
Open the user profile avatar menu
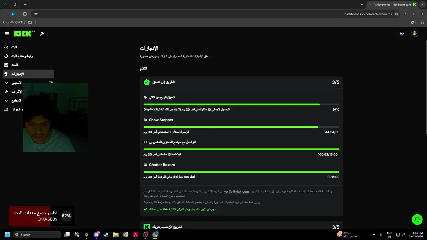point(414,34)
